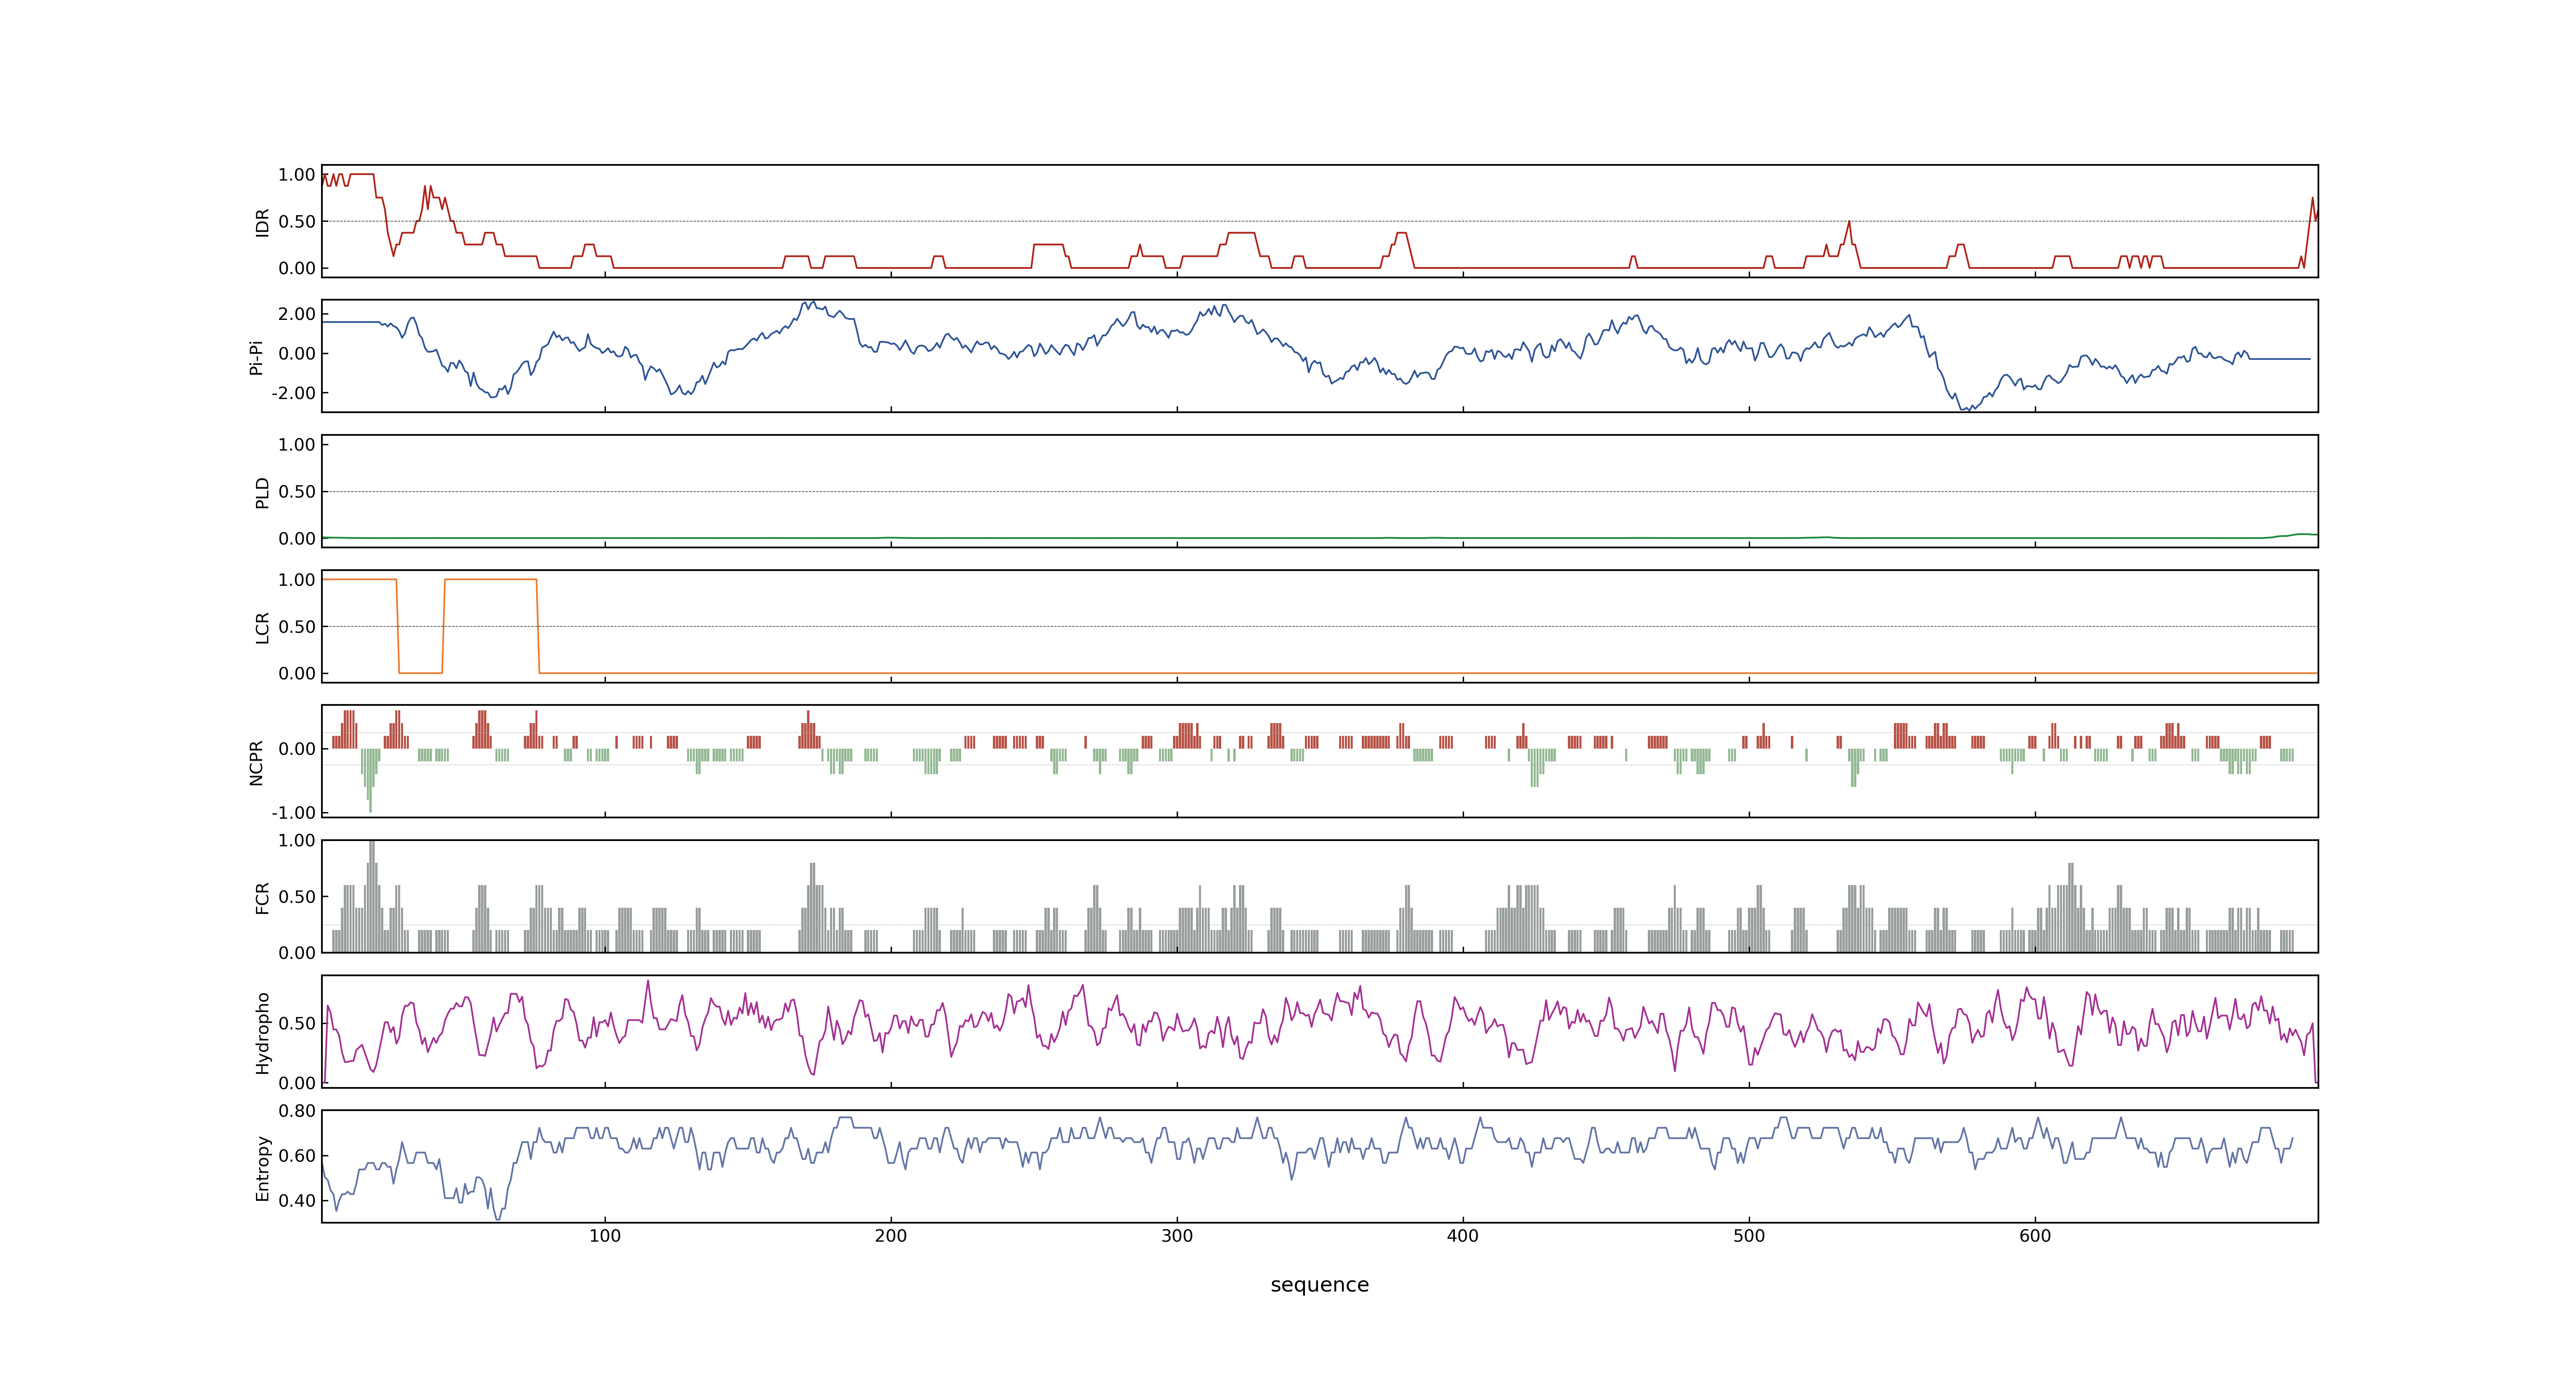Click the FCR y-axis label
The height and width of the screenshot is (1374, 2576).
pos(262,897)
